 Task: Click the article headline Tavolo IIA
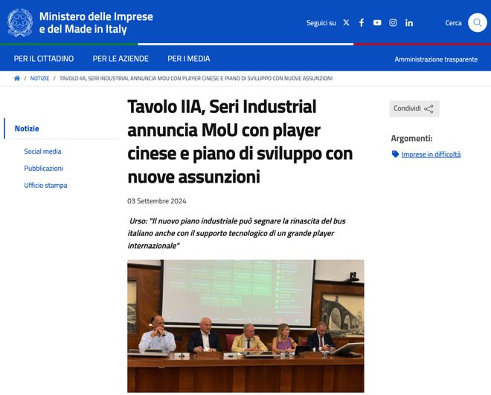[x=240, y=142]
